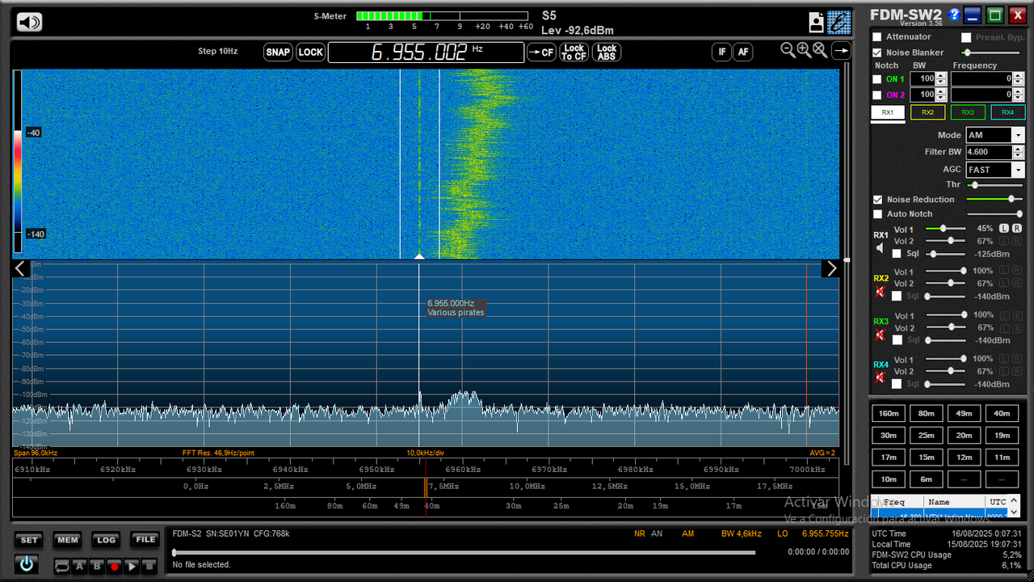The width and height of the screenshot is (1034, 582).
Task: Shift spectrum right with arrow button
Action: (831, 268)
